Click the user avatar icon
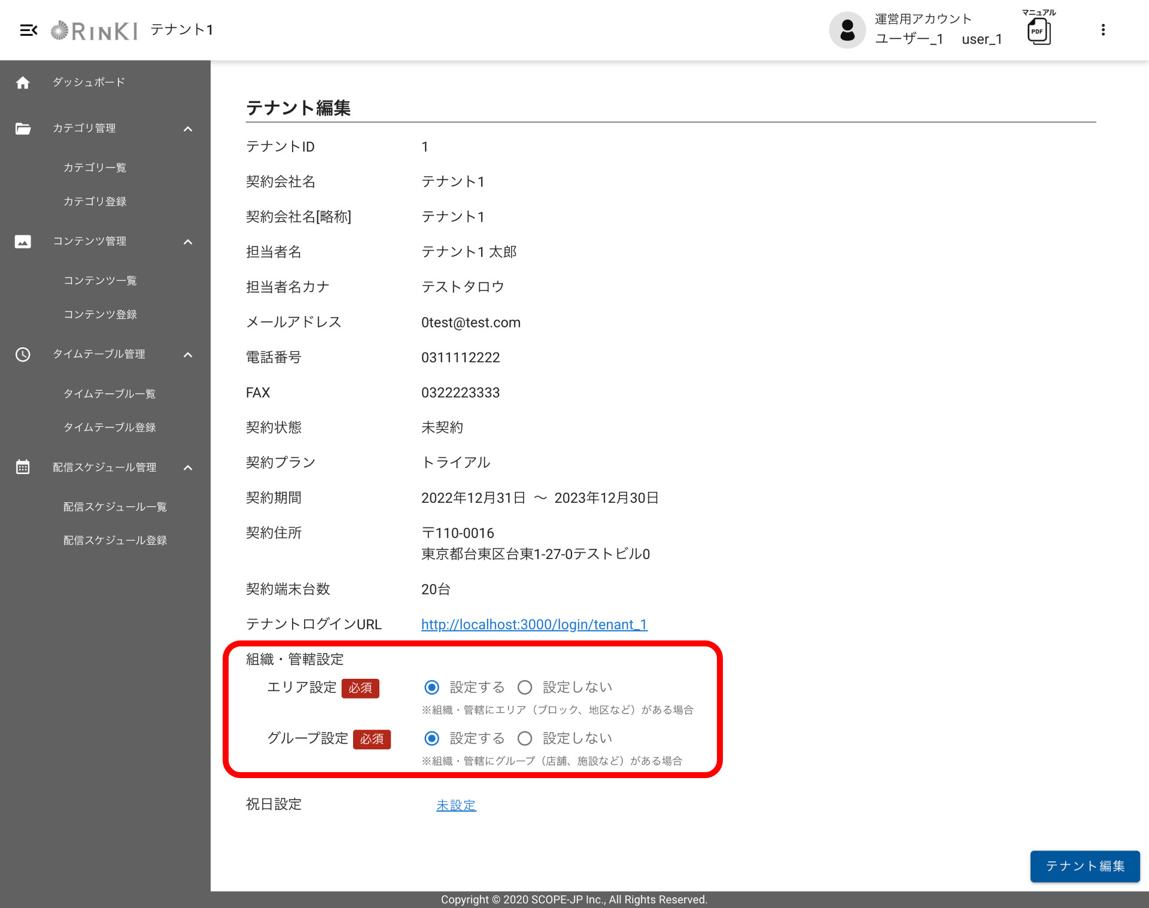 (x=847, y=30)
